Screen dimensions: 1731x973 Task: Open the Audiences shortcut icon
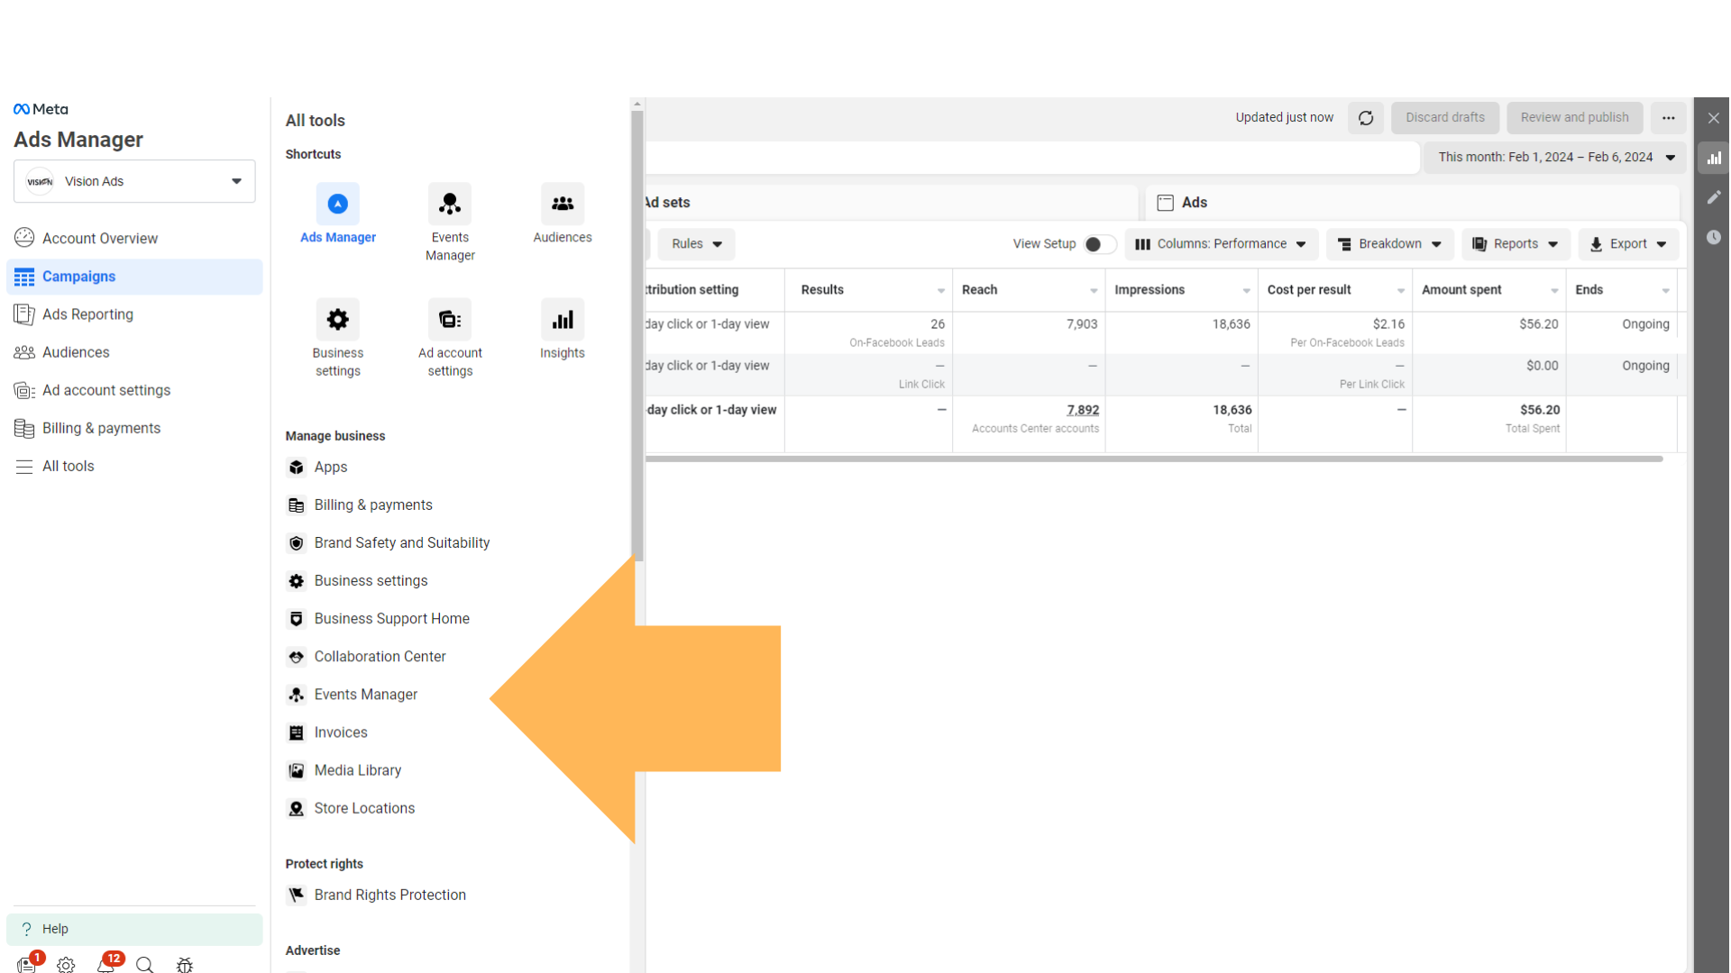pos(563,205)
